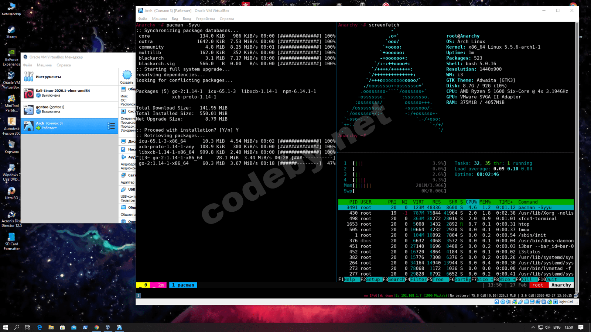Image resolution: width=591 pixels, height=332 pixels.
Task: Select Инструменты in VirtualBox Manager
Action: point(69,77)
